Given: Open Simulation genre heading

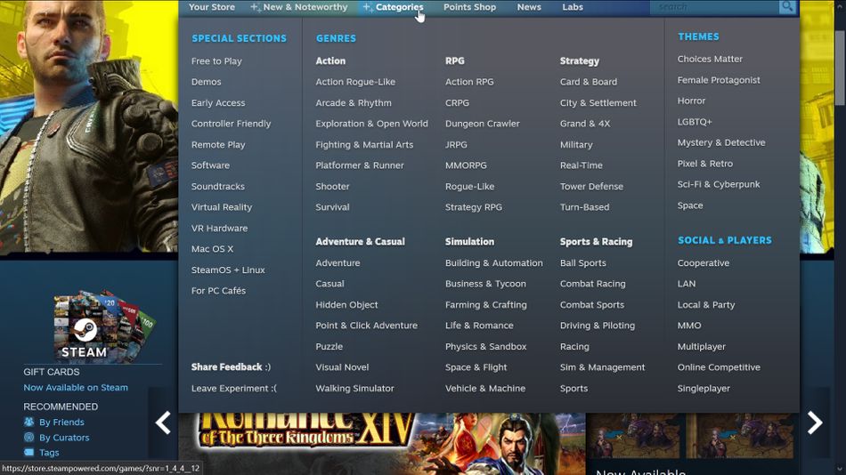Looking at the screenshot, I should (469, 242).
